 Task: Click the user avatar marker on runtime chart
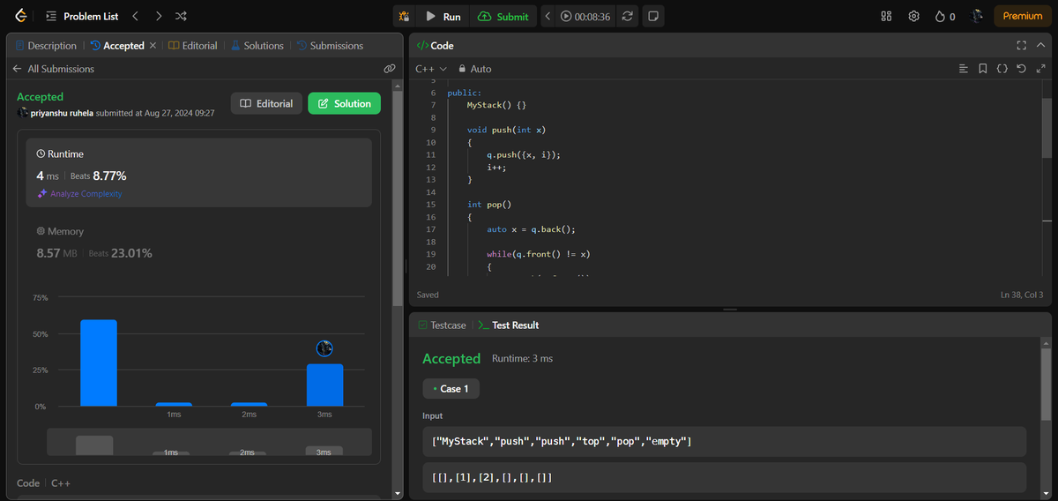(x=324, y=348)
